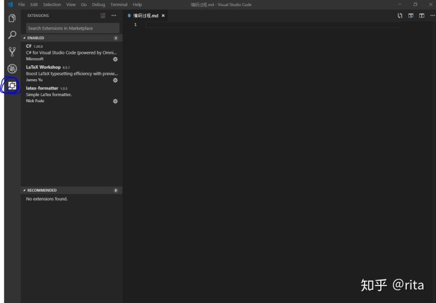Open the Explorer view in activity bar
Image resolution: width=436 pixels, height=303 pixels.
click(x=12, y=18)
